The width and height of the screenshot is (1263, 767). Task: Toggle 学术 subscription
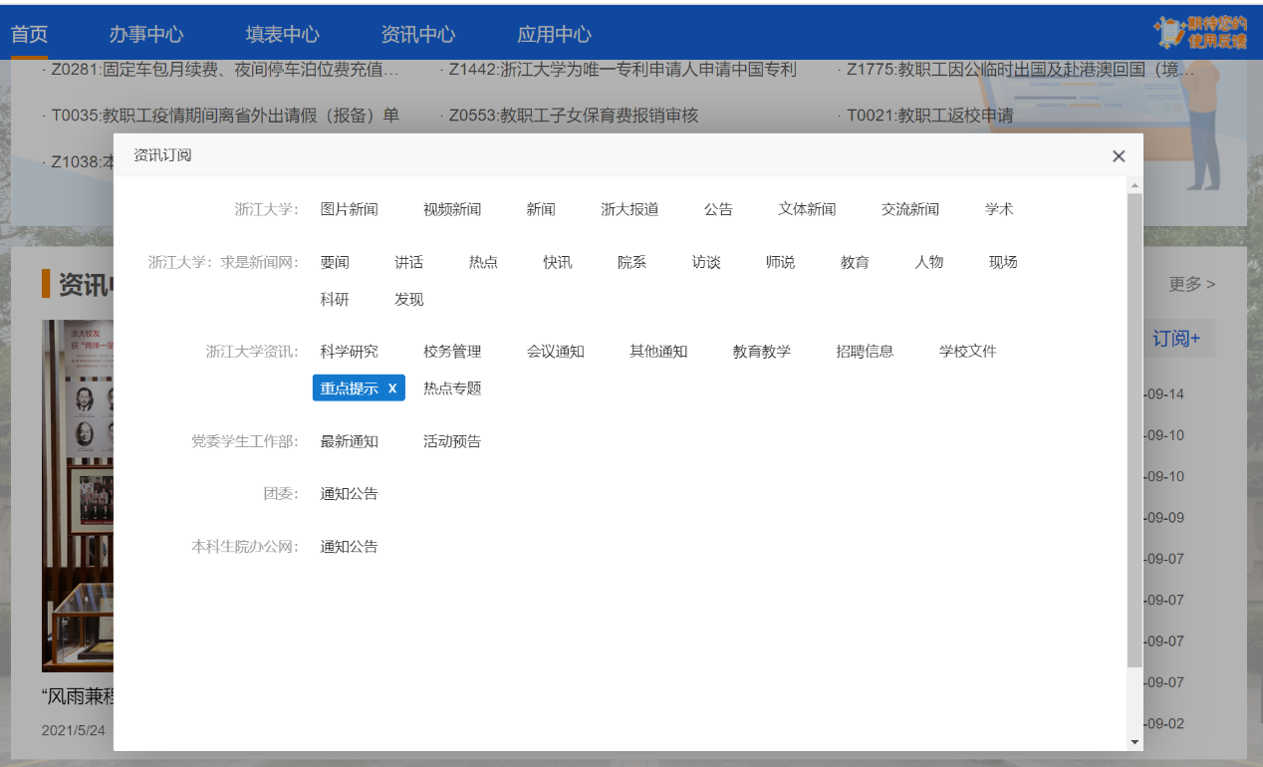coord(999,209)
